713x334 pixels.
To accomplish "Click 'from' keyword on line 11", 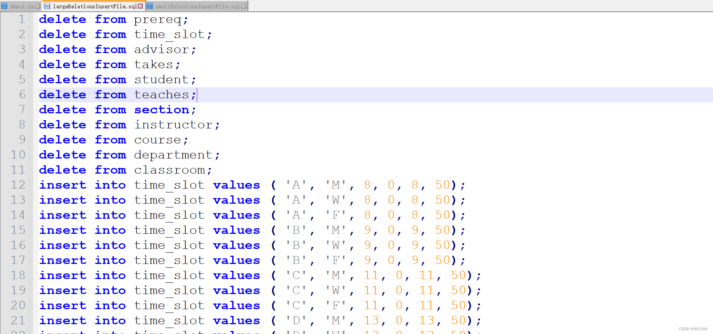I will click(110, 170).
